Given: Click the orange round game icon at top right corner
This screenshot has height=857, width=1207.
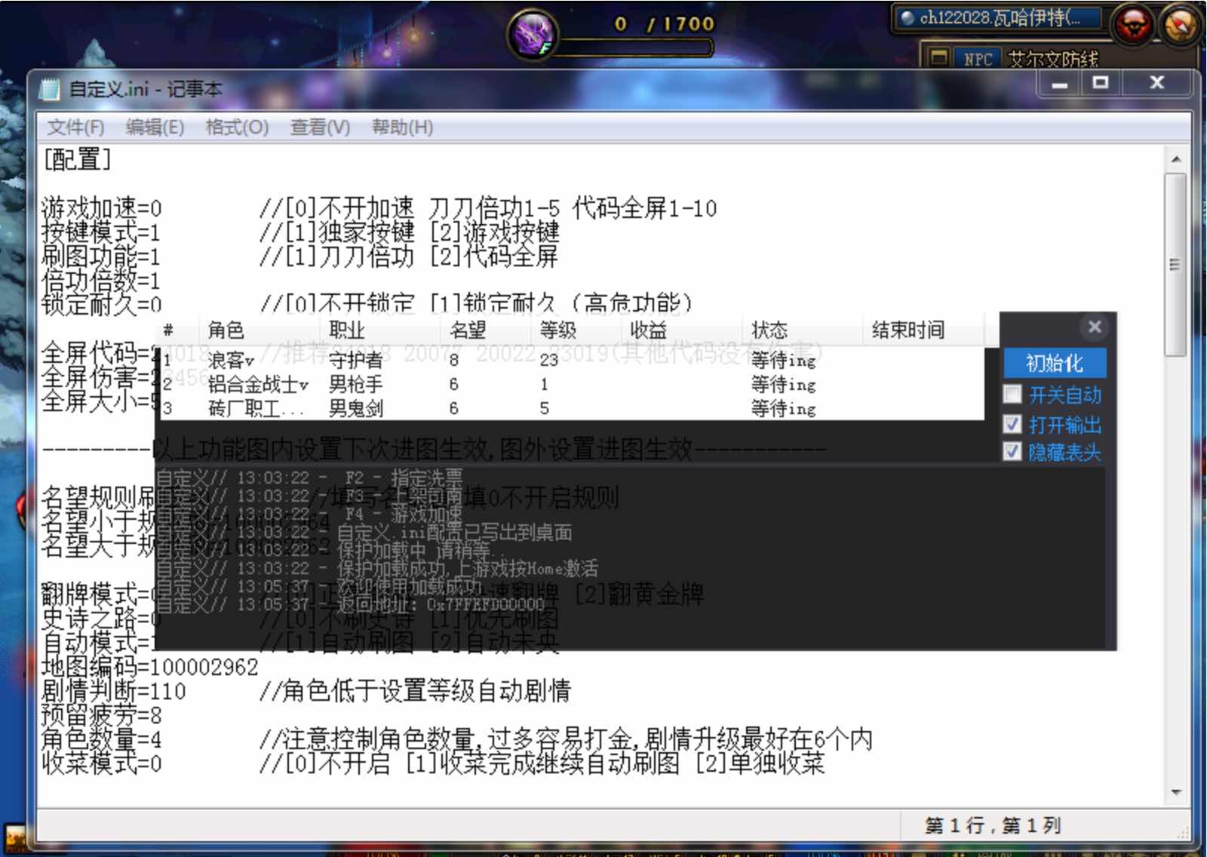Looking at the screenshot, I should (x=1181, y=24).
